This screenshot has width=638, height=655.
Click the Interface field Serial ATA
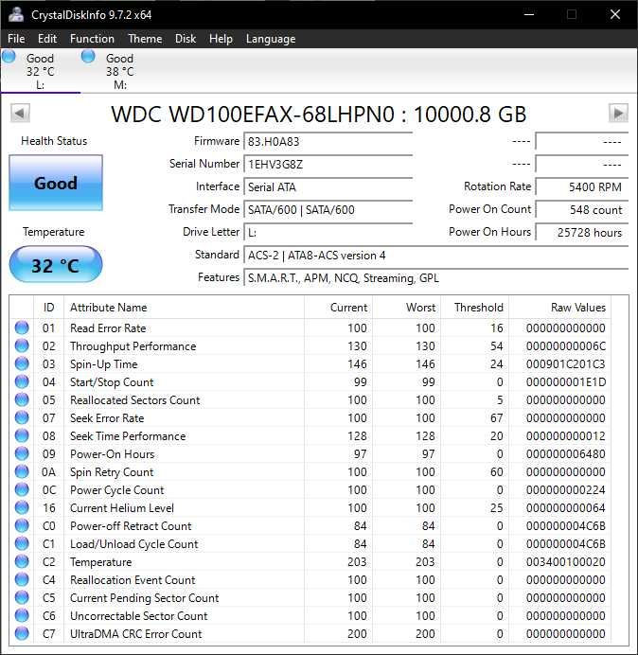click(328, 186)
